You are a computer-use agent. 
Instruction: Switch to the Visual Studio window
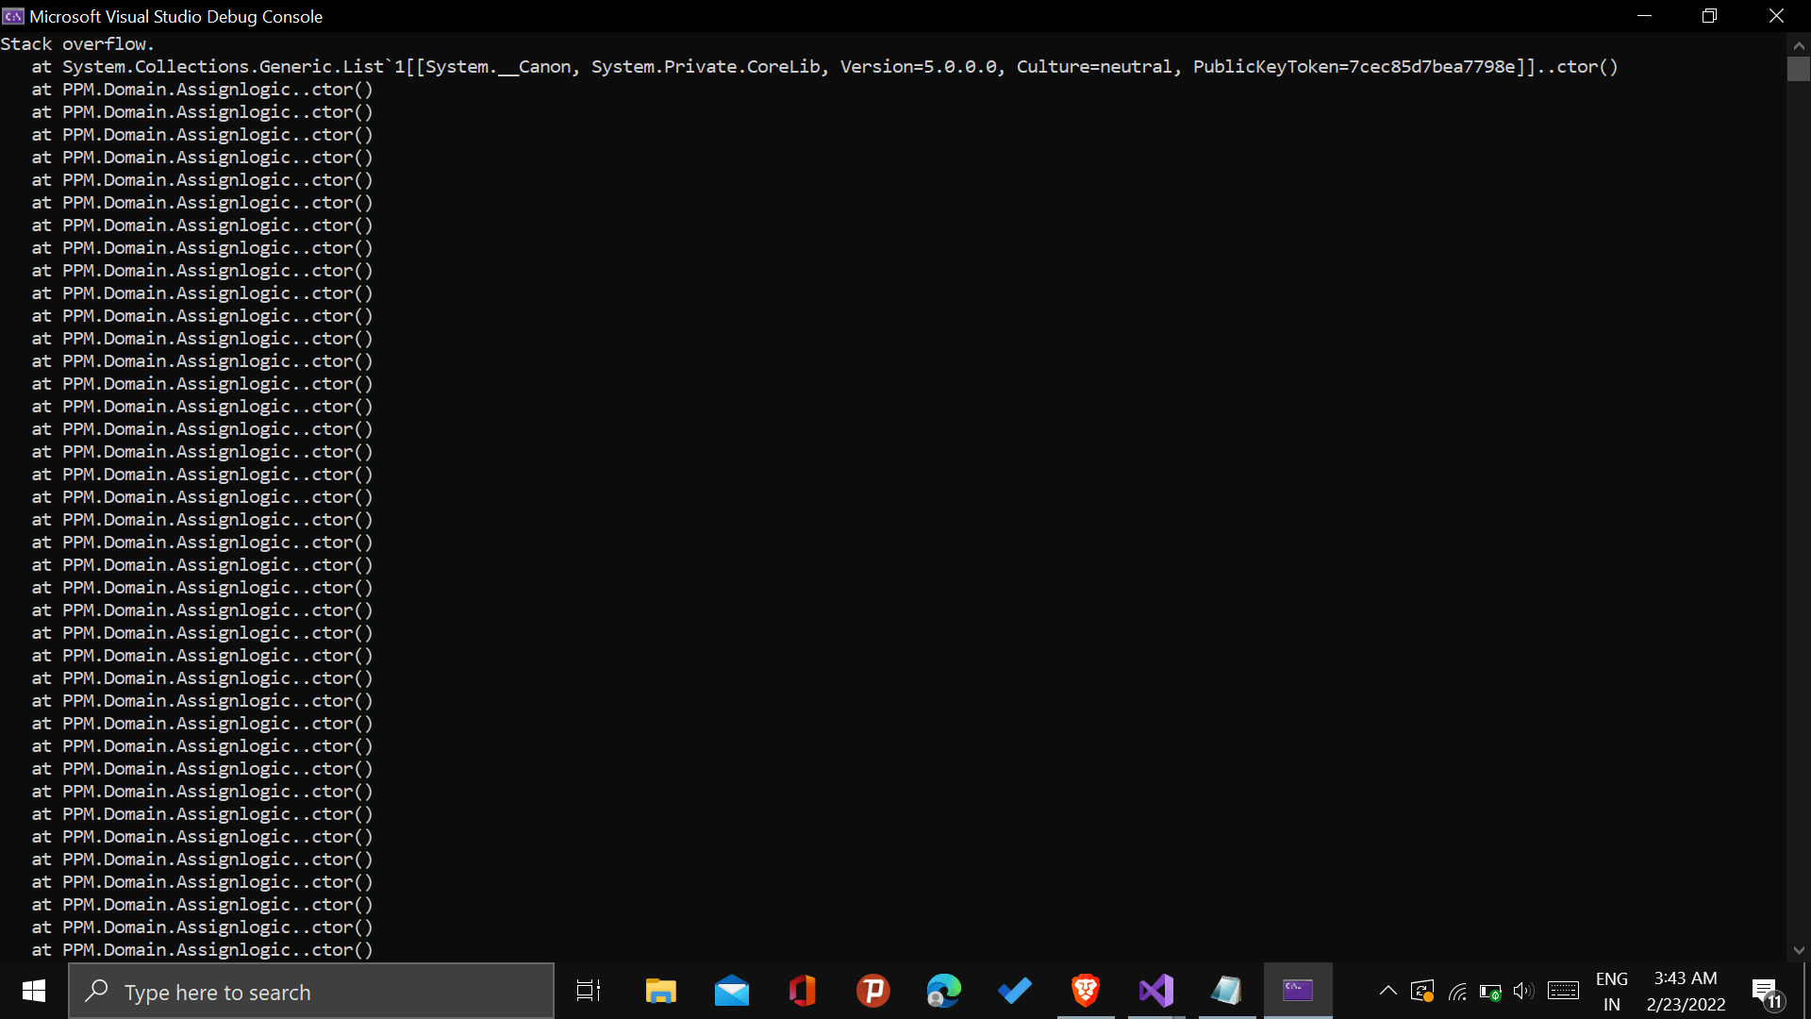1156,991
